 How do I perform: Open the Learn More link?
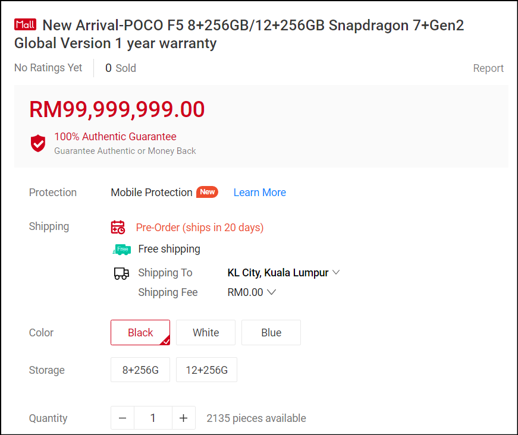260,193
